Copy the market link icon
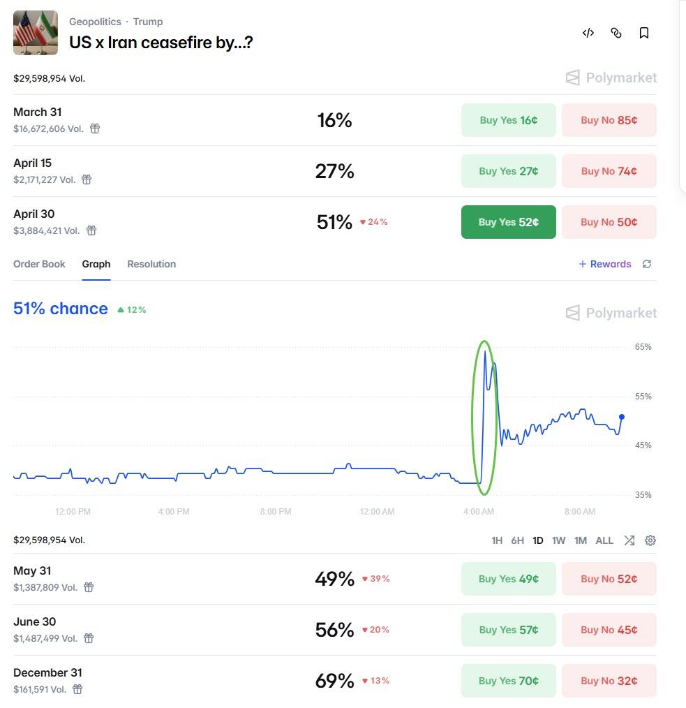This screenshot has height=708, width=686. coord(616,33)
